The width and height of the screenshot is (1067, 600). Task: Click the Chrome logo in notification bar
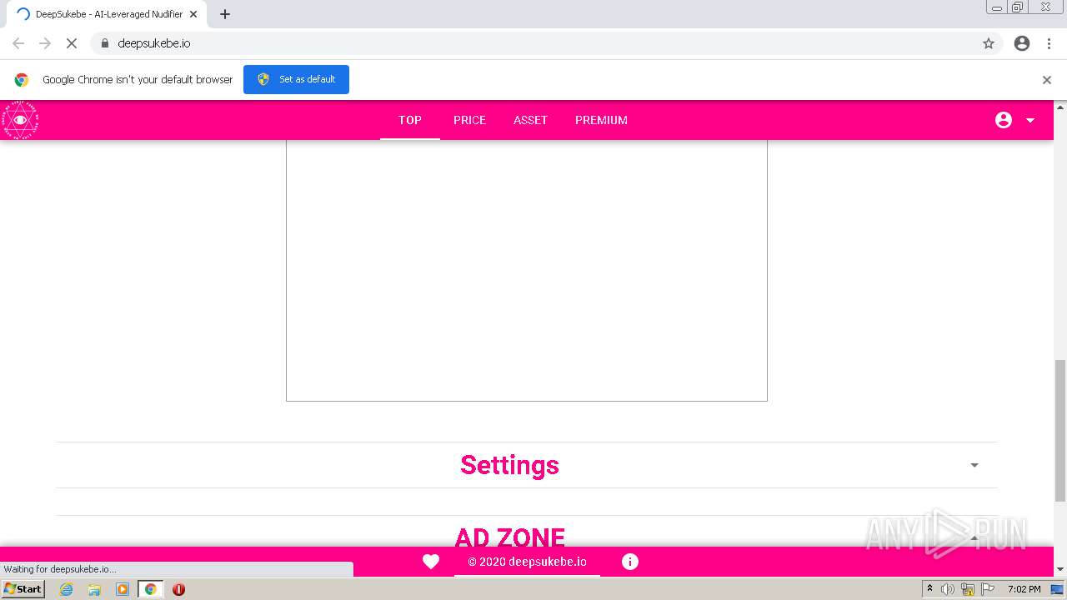[22, 80]
